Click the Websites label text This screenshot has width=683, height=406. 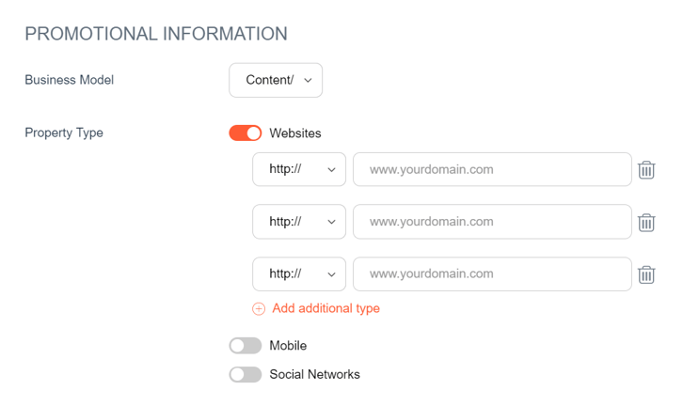tap(295, 133)
